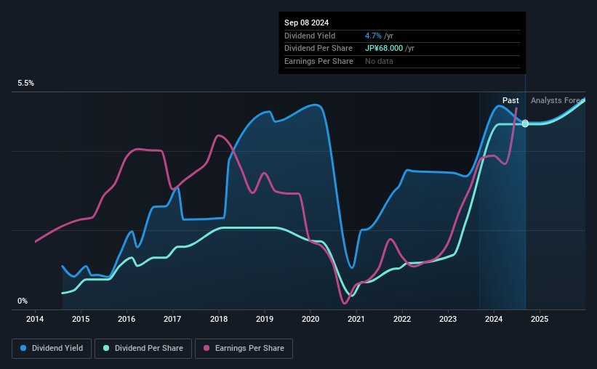Click the 'No data' text in the tooltip
Image resolution: width=597 pixels, height=369 pixels.
tap(381, 61)
